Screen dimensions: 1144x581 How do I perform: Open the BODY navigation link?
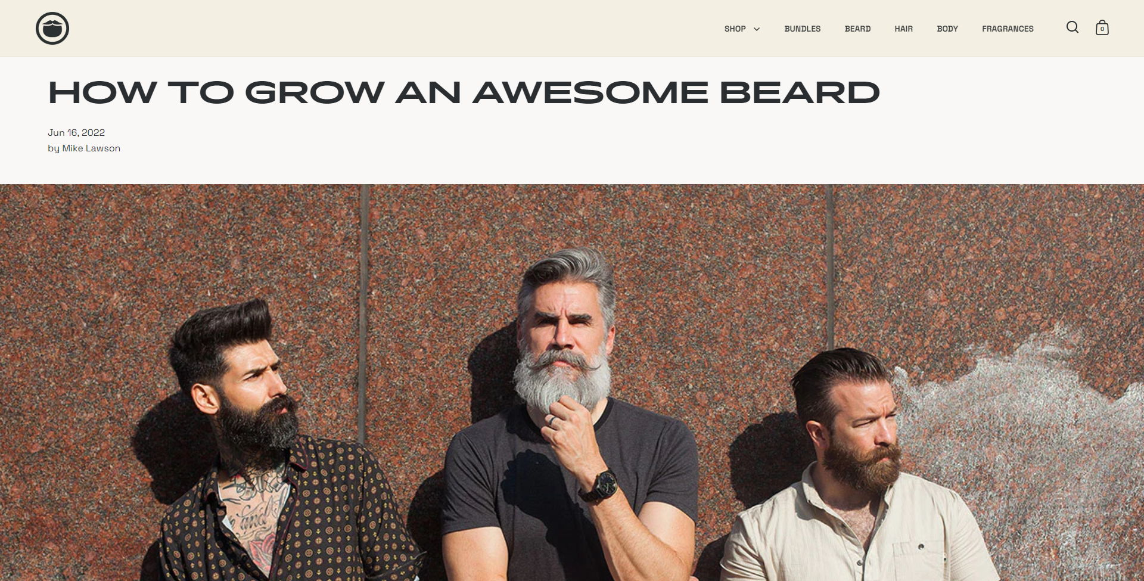click(x=947, y=29)
